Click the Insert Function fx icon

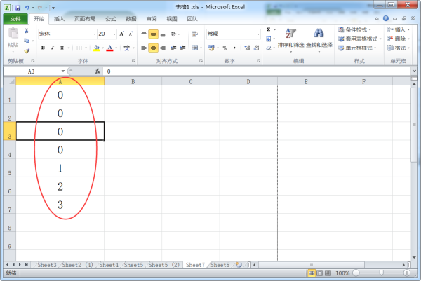pos(97,71)
